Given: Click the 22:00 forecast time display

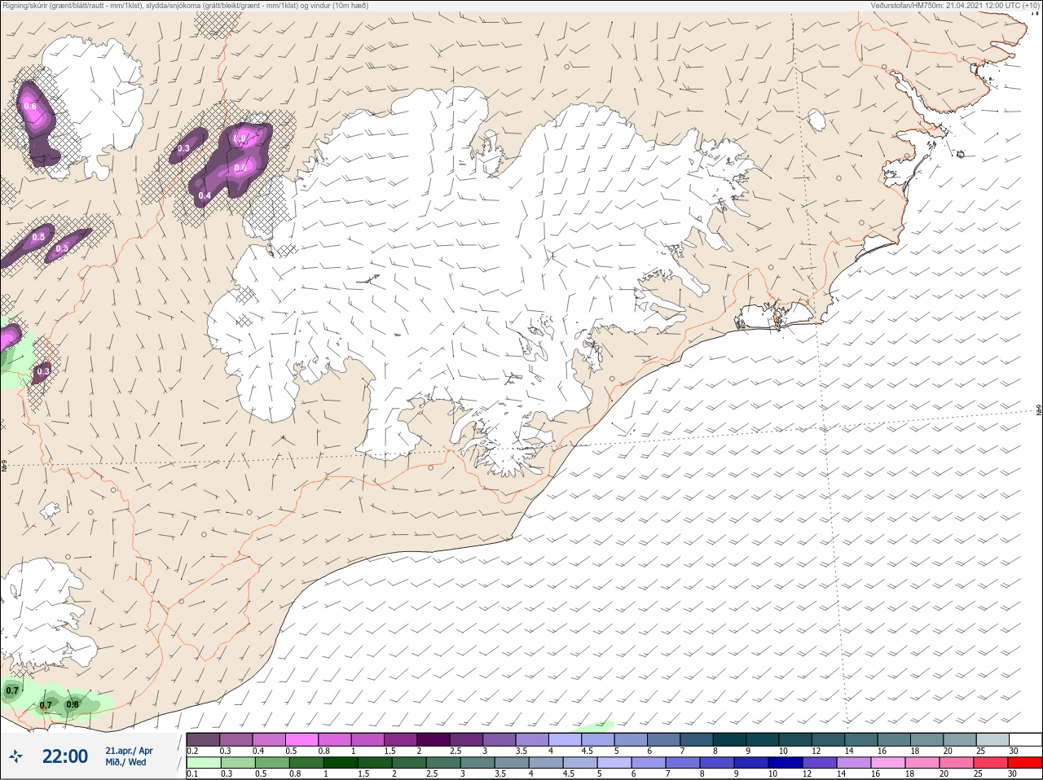Looking at the screenshot, I should pos(65,756).
